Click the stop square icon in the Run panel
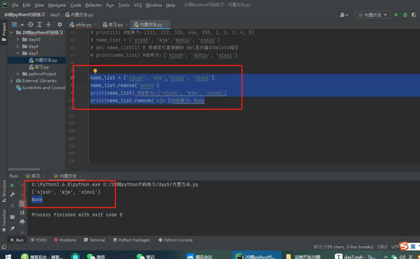The image size is (420, 259). tap(12, 205)
